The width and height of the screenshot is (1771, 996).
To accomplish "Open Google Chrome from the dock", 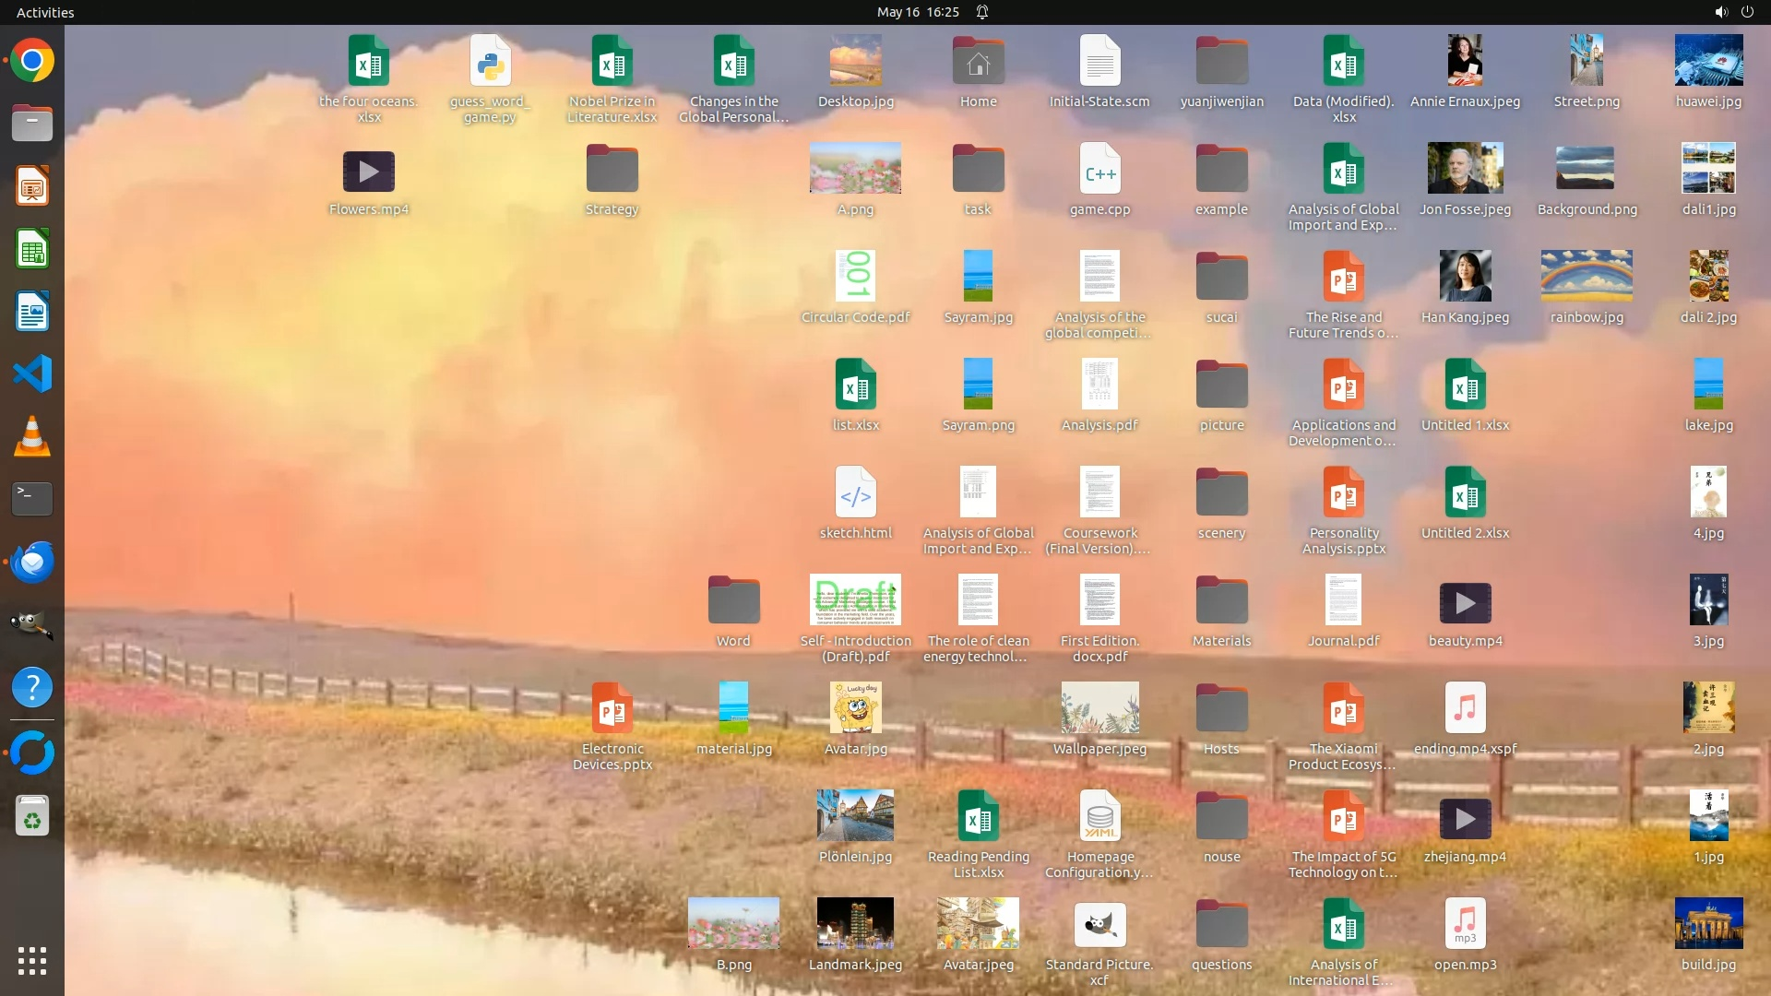I will pyautogui.click(x=32, y=61).
